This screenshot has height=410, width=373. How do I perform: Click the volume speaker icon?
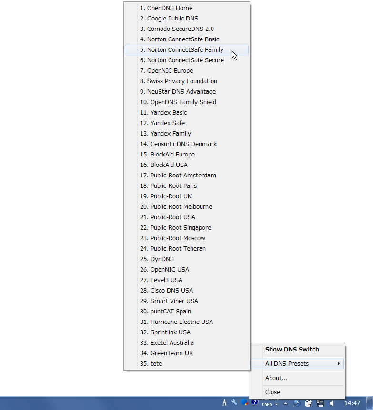(x=332, y=403)
